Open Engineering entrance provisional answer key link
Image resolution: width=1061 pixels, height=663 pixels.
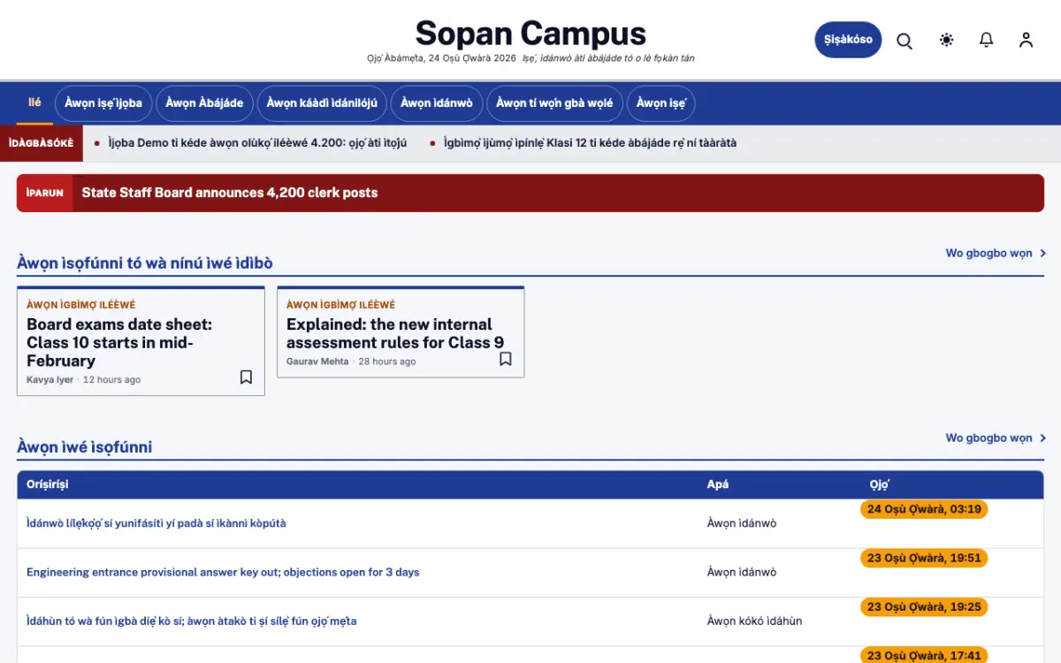coord(223,573)
